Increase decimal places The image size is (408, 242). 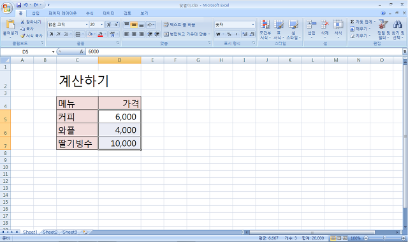(245, 34)
